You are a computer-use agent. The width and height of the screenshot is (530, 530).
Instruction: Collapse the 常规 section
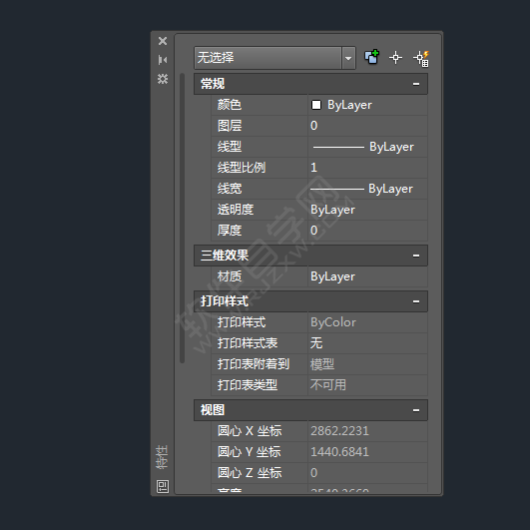pyautogui.click(x=416, y=84)
